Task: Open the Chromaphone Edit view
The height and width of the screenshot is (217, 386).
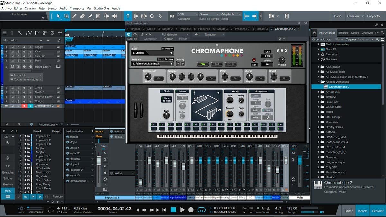Action: point(217,64)
